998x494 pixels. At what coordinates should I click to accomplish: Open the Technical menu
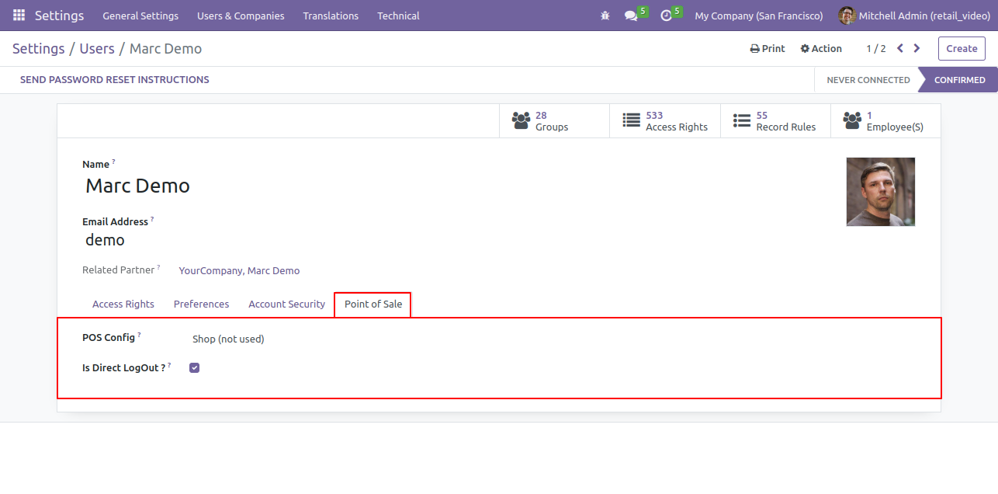click(398, 16)
